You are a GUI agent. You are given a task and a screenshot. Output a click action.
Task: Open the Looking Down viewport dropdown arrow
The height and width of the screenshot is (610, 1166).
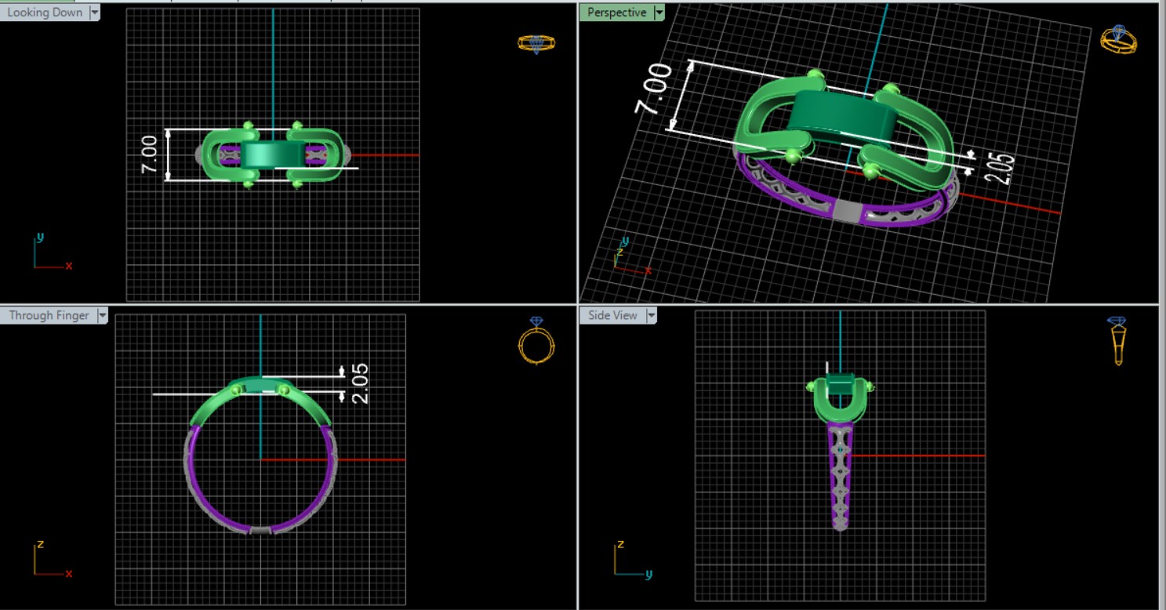point(95,13)
